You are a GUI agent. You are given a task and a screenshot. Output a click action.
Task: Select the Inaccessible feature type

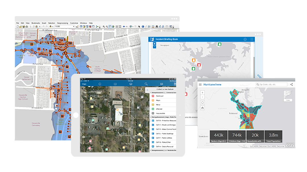pyautogui.click(x=163, y=113)
